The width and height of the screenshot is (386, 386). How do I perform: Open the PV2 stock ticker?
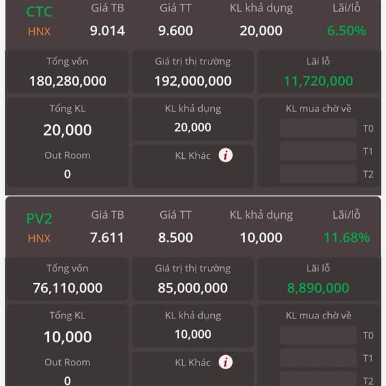tap(39, 218)
